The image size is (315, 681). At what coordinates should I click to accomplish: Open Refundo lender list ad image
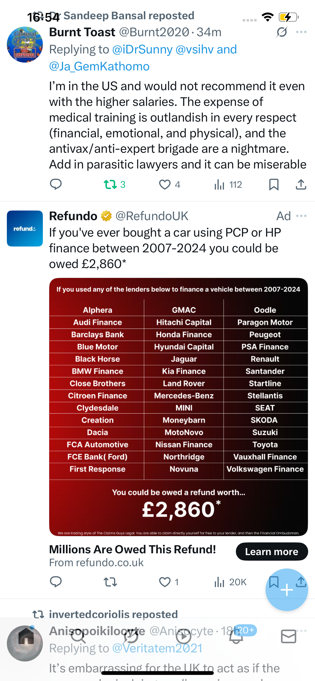click(178, 407)
